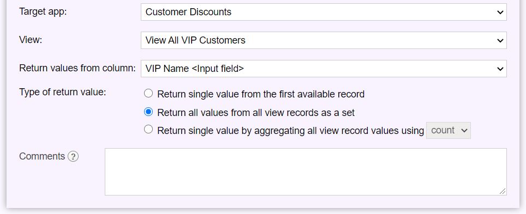The width and height of the screenshot is (526, 214).
Task: Click the Return values column chevron arrow
Action: click(x=500, y=69)
